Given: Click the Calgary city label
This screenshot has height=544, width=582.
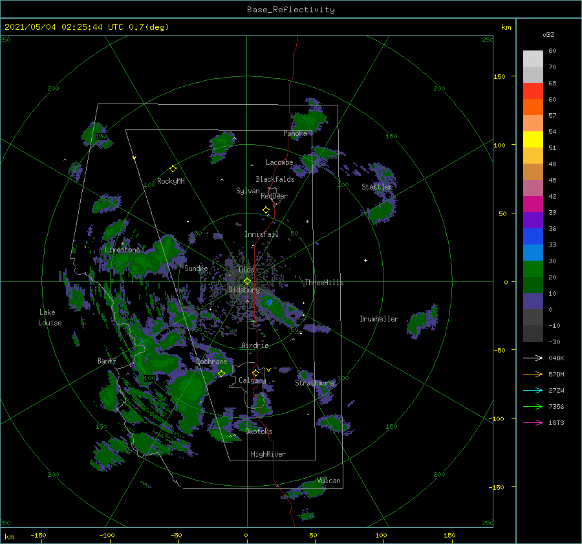Looking at the screenshot, I should tap(252, 380).
